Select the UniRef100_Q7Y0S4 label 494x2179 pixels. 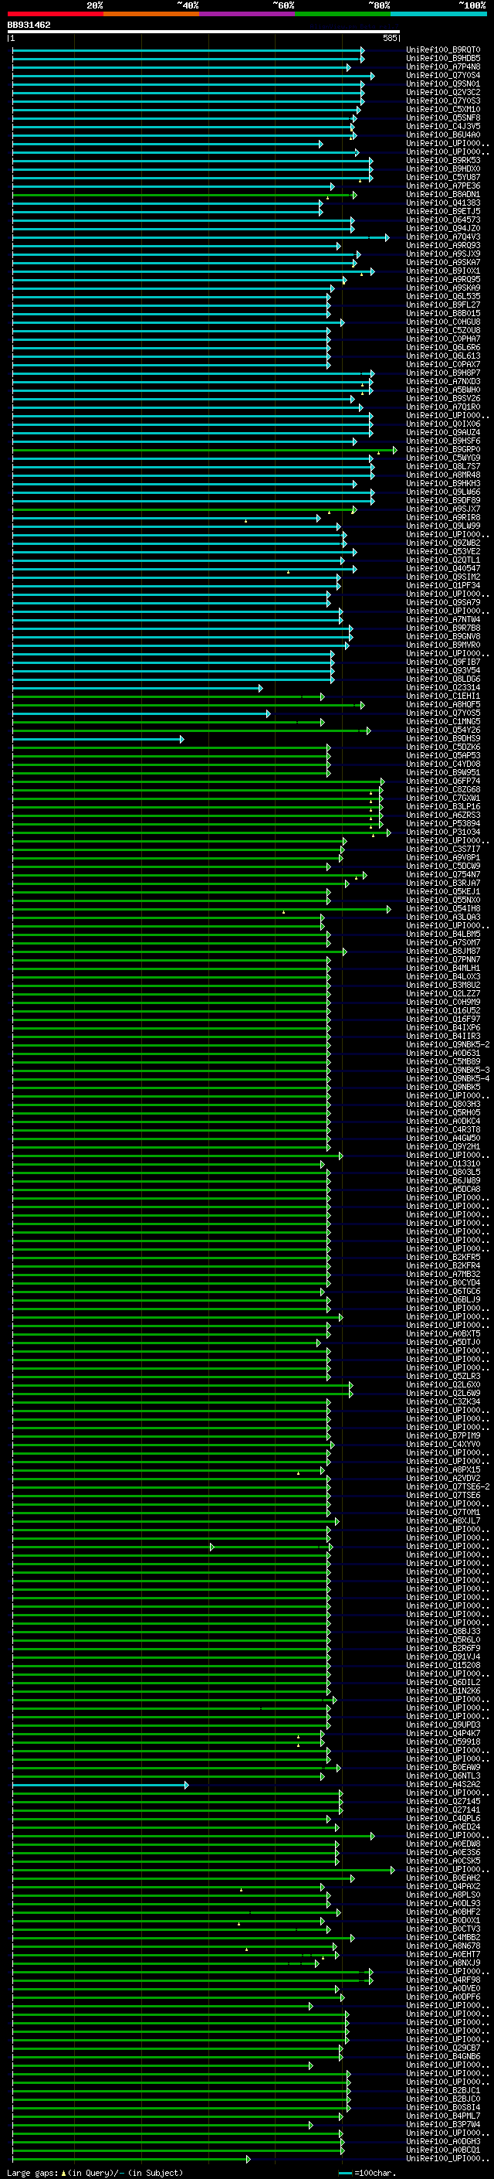pos(443,75)
